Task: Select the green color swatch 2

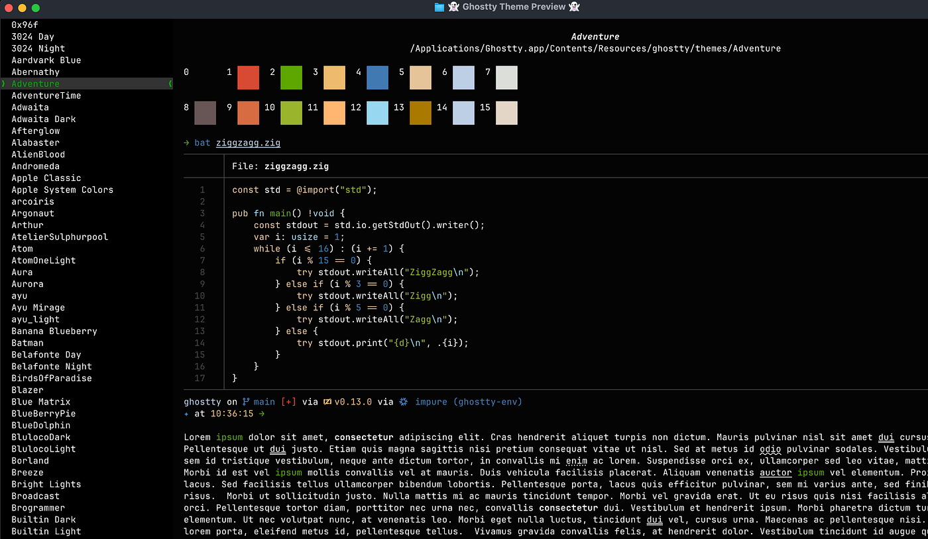Action: (291, 78)
